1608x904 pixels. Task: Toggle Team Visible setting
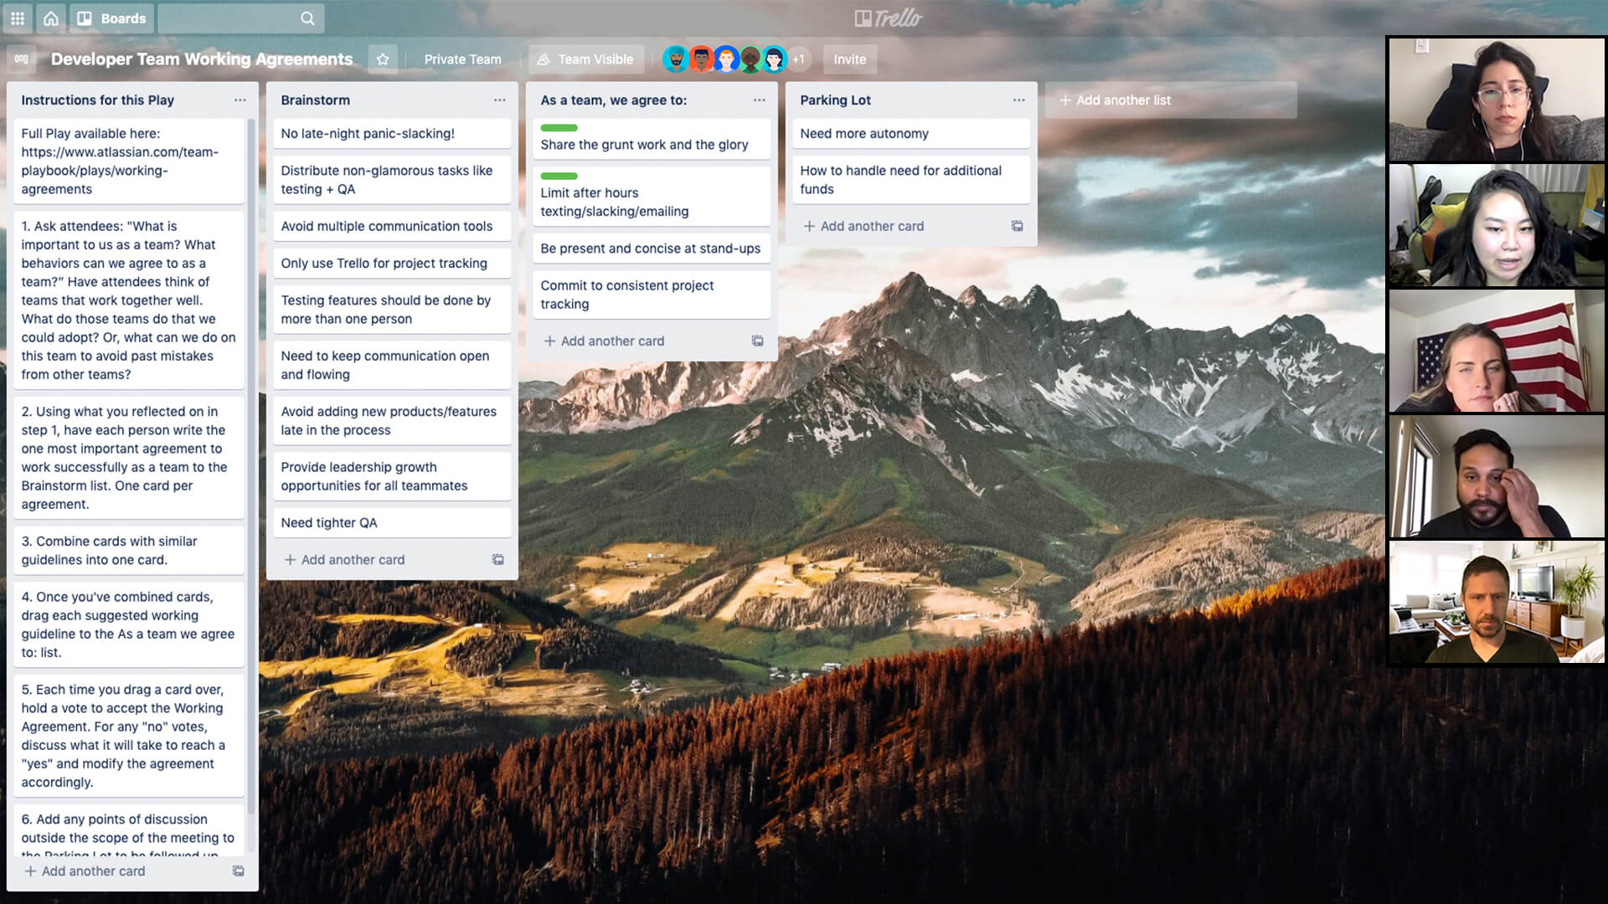pyautogui.click(x=585, y=59)
